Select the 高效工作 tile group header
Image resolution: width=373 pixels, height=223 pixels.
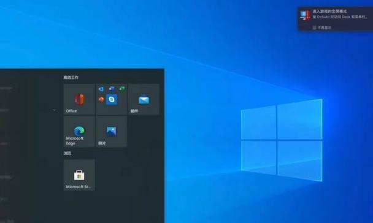click(x=71, y=77)
